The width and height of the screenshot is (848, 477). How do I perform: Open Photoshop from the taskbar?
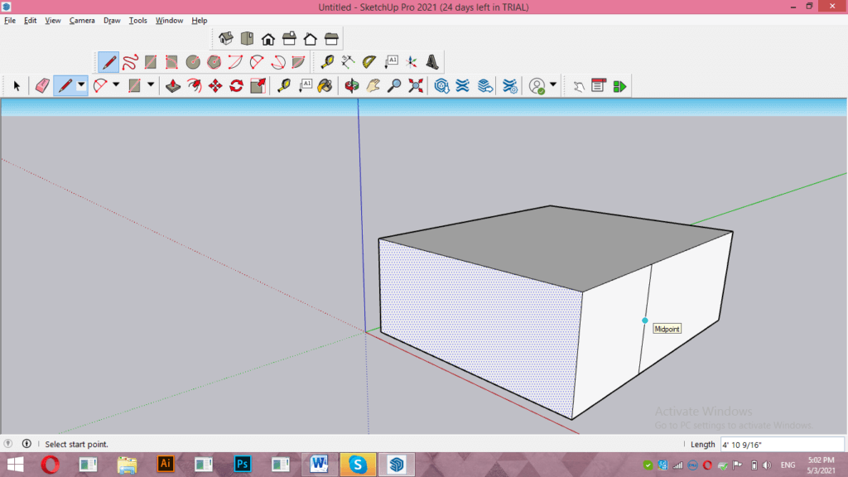[x=242, y=465]
